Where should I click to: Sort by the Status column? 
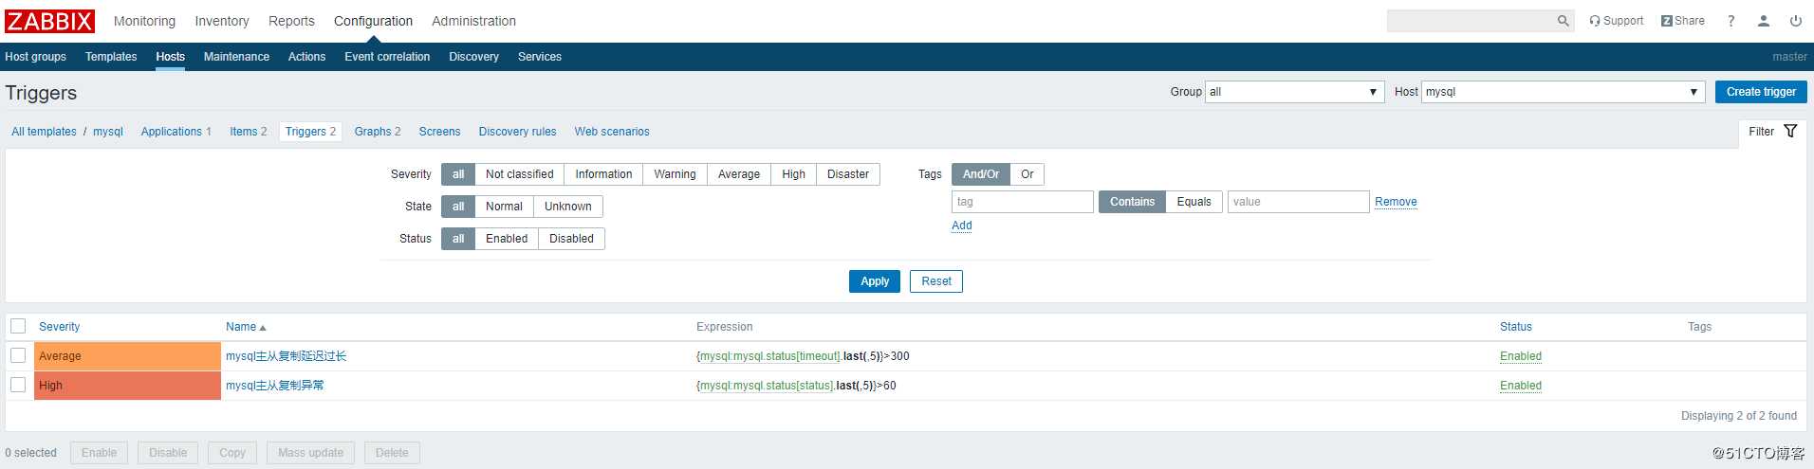pyautogui.click(x=1515, y=327)
